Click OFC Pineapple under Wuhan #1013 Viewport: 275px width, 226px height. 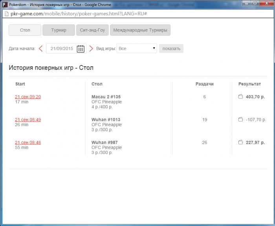coord(106,124)
